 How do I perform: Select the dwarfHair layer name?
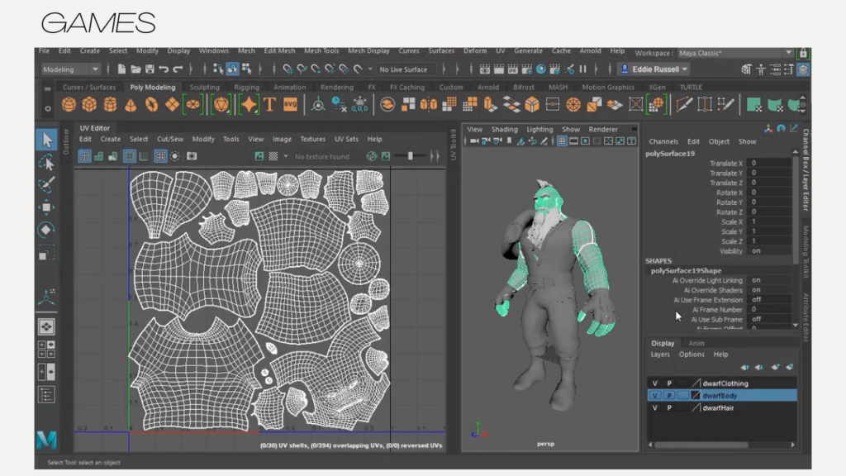[718, 408]
